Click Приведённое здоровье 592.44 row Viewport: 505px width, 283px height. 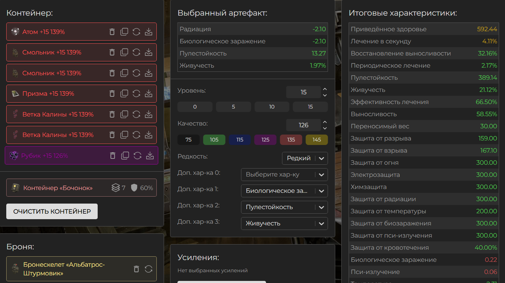pos(424,29)
